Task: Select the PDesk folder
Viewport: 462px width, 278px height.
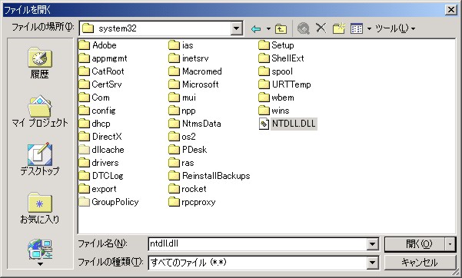Action: pyautogui.click(x=188, y=150)
